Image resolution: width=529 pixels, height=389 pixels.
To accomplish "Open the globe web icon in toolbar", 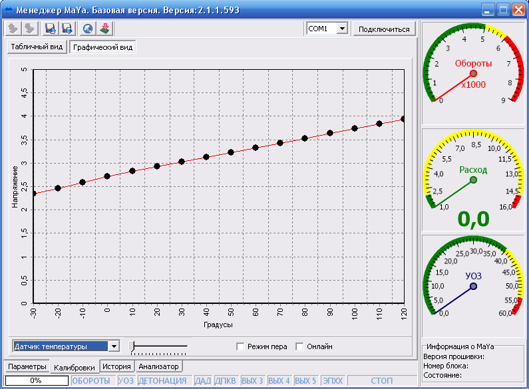I will point(88,29).
